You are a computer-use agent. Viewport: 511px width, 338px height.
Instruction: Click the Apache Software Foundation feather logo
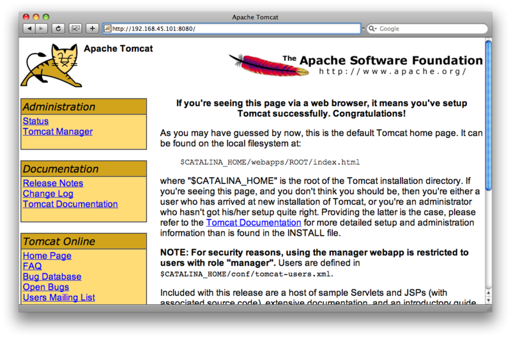(269, 65)
